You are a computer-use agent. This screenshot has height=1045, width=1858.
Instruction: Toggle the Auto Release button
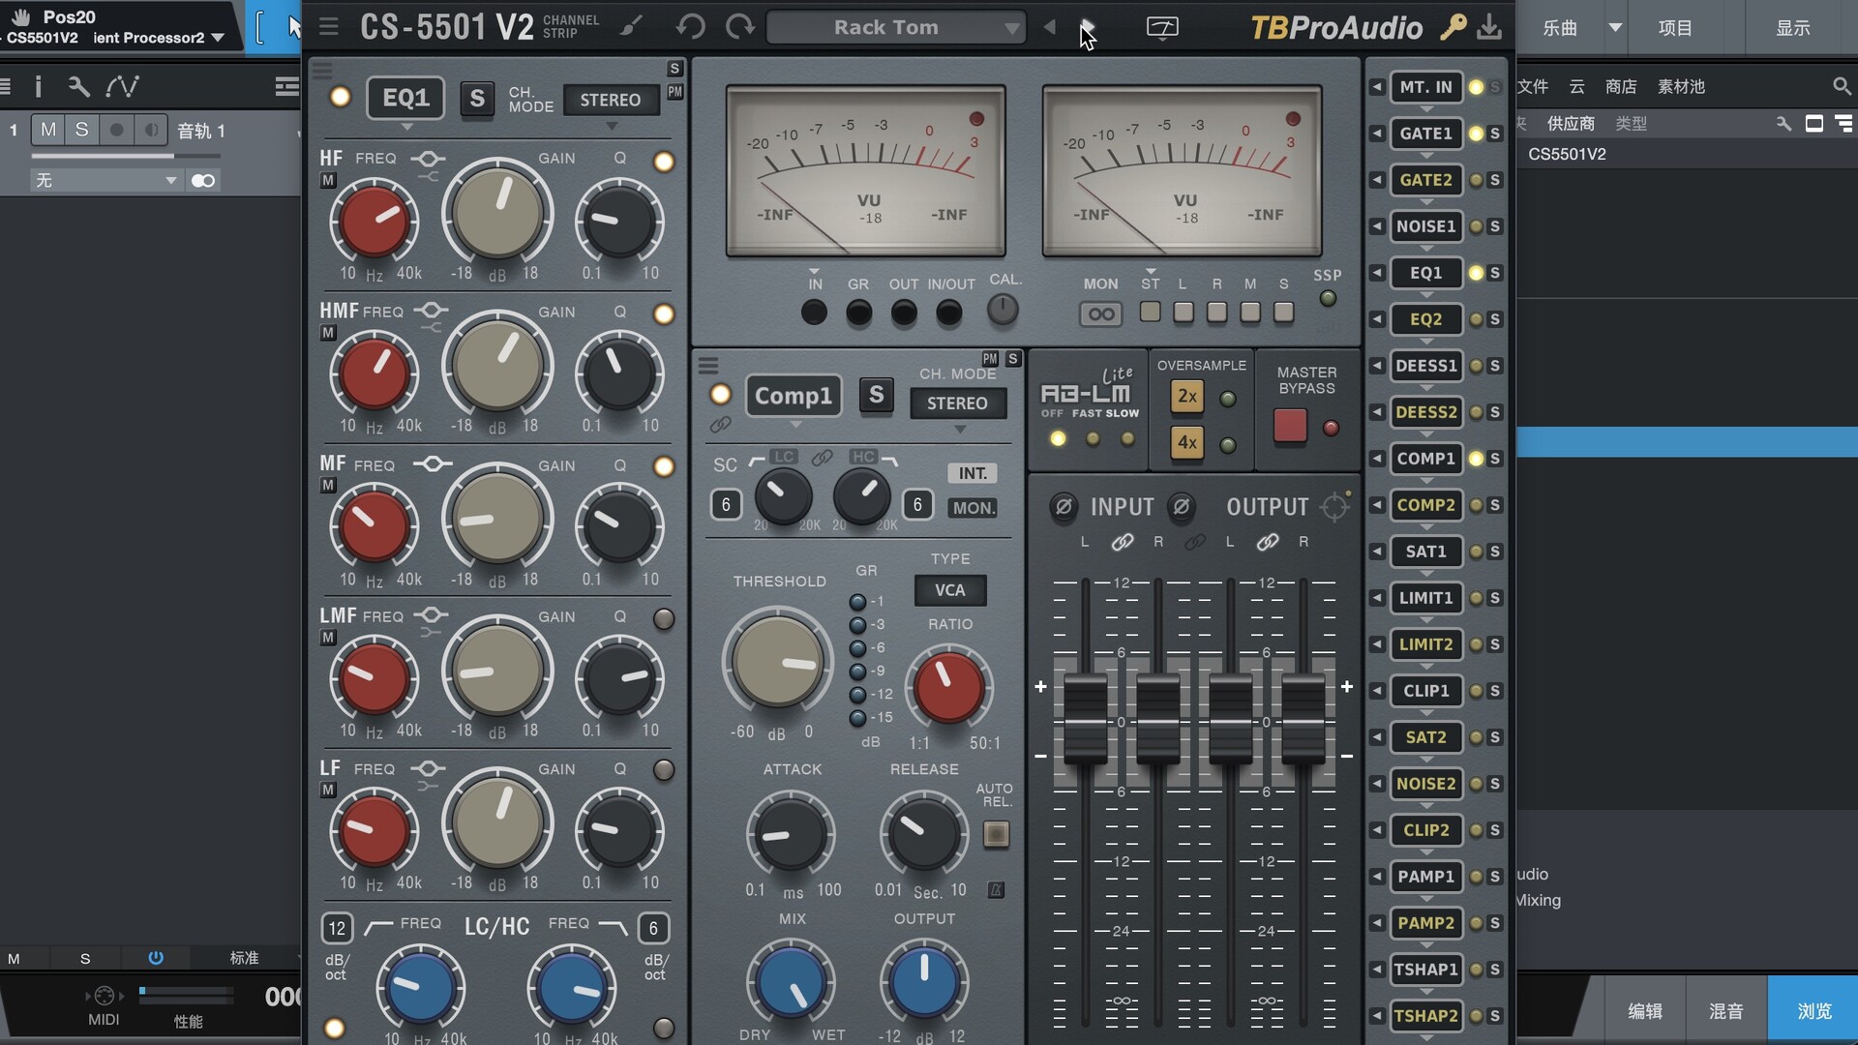click(996, 834)
